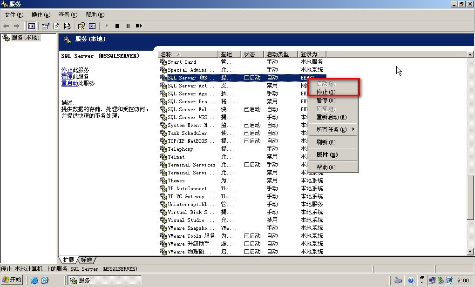Click the Refresh toolbar icon
The image size is (475, 287).
coord(56,26)
